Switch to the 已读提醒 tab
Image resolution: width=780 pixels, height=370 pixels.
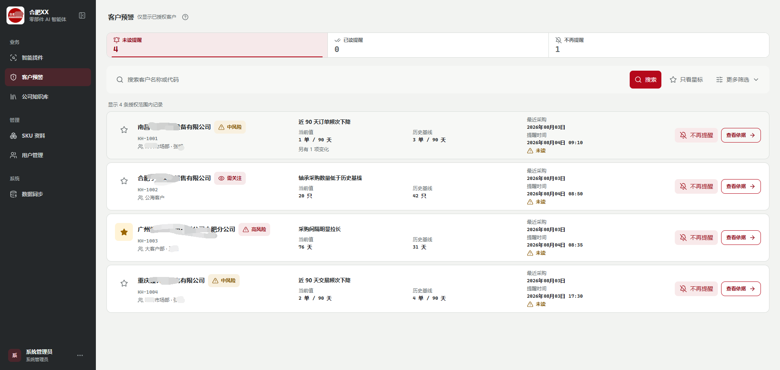coord(438,45)
